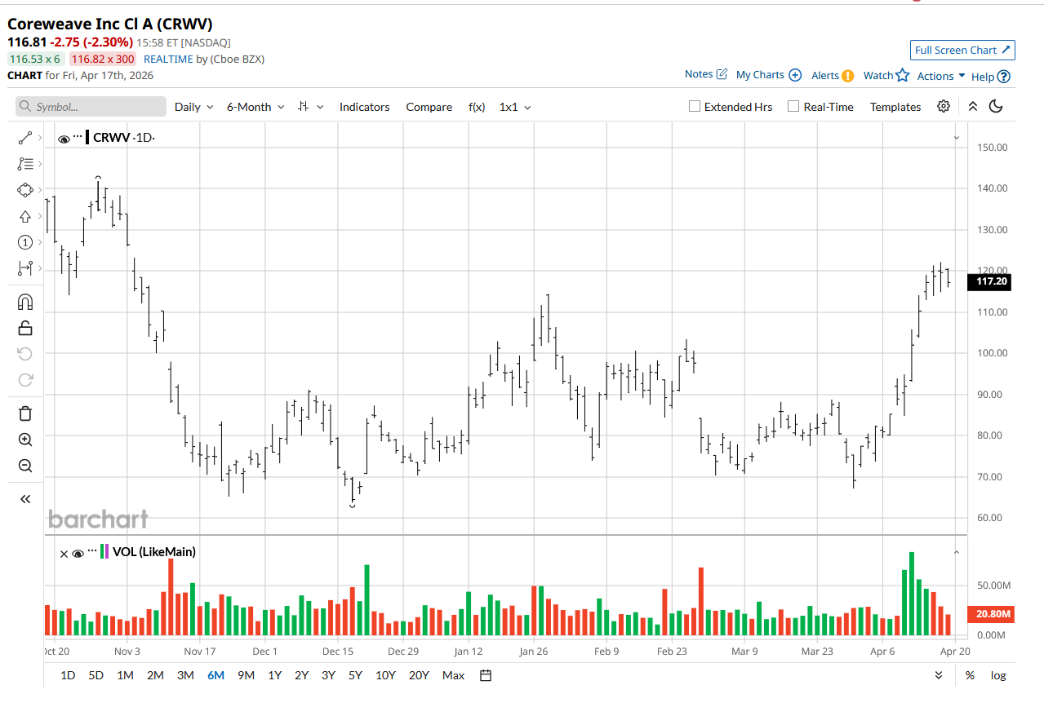Click in the Symbol search field
Screen dimensions: 1044x716
coord(91,107)
